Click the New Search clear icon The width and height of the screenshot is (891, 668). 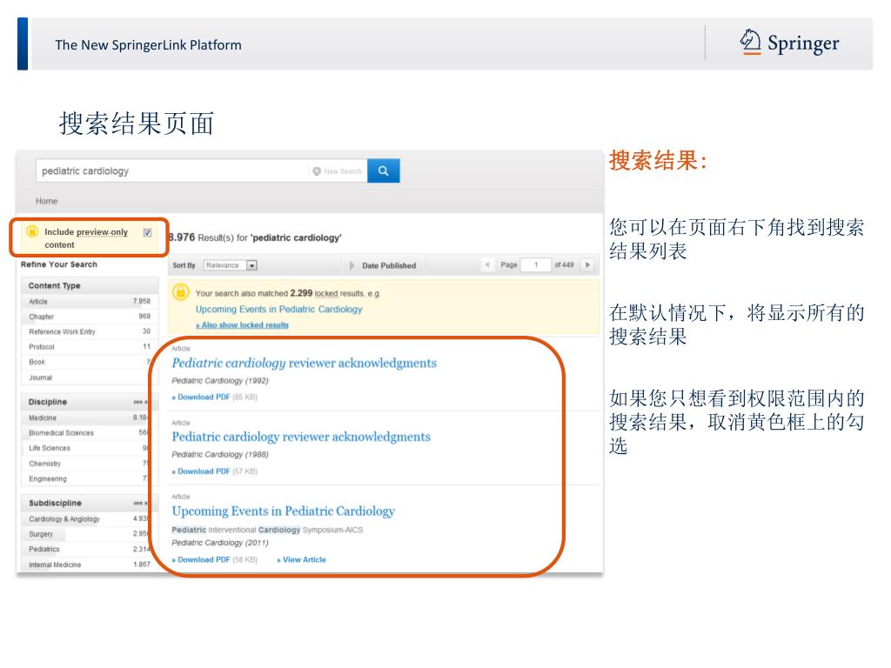pyautogui.click(x=317, y=171)
